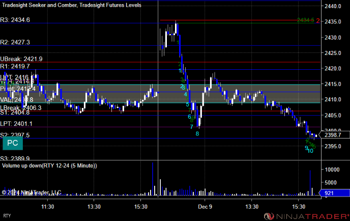The height and width of the screenshot is (221, 350).
Task: Select the 'S3: 2389.9' level label
Action: [x=15, y=158]
